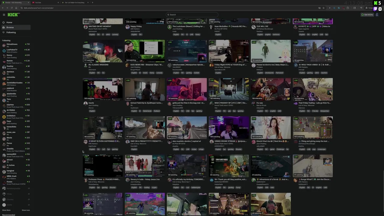Open Happy Friday stream title

(x=136, y=26)
